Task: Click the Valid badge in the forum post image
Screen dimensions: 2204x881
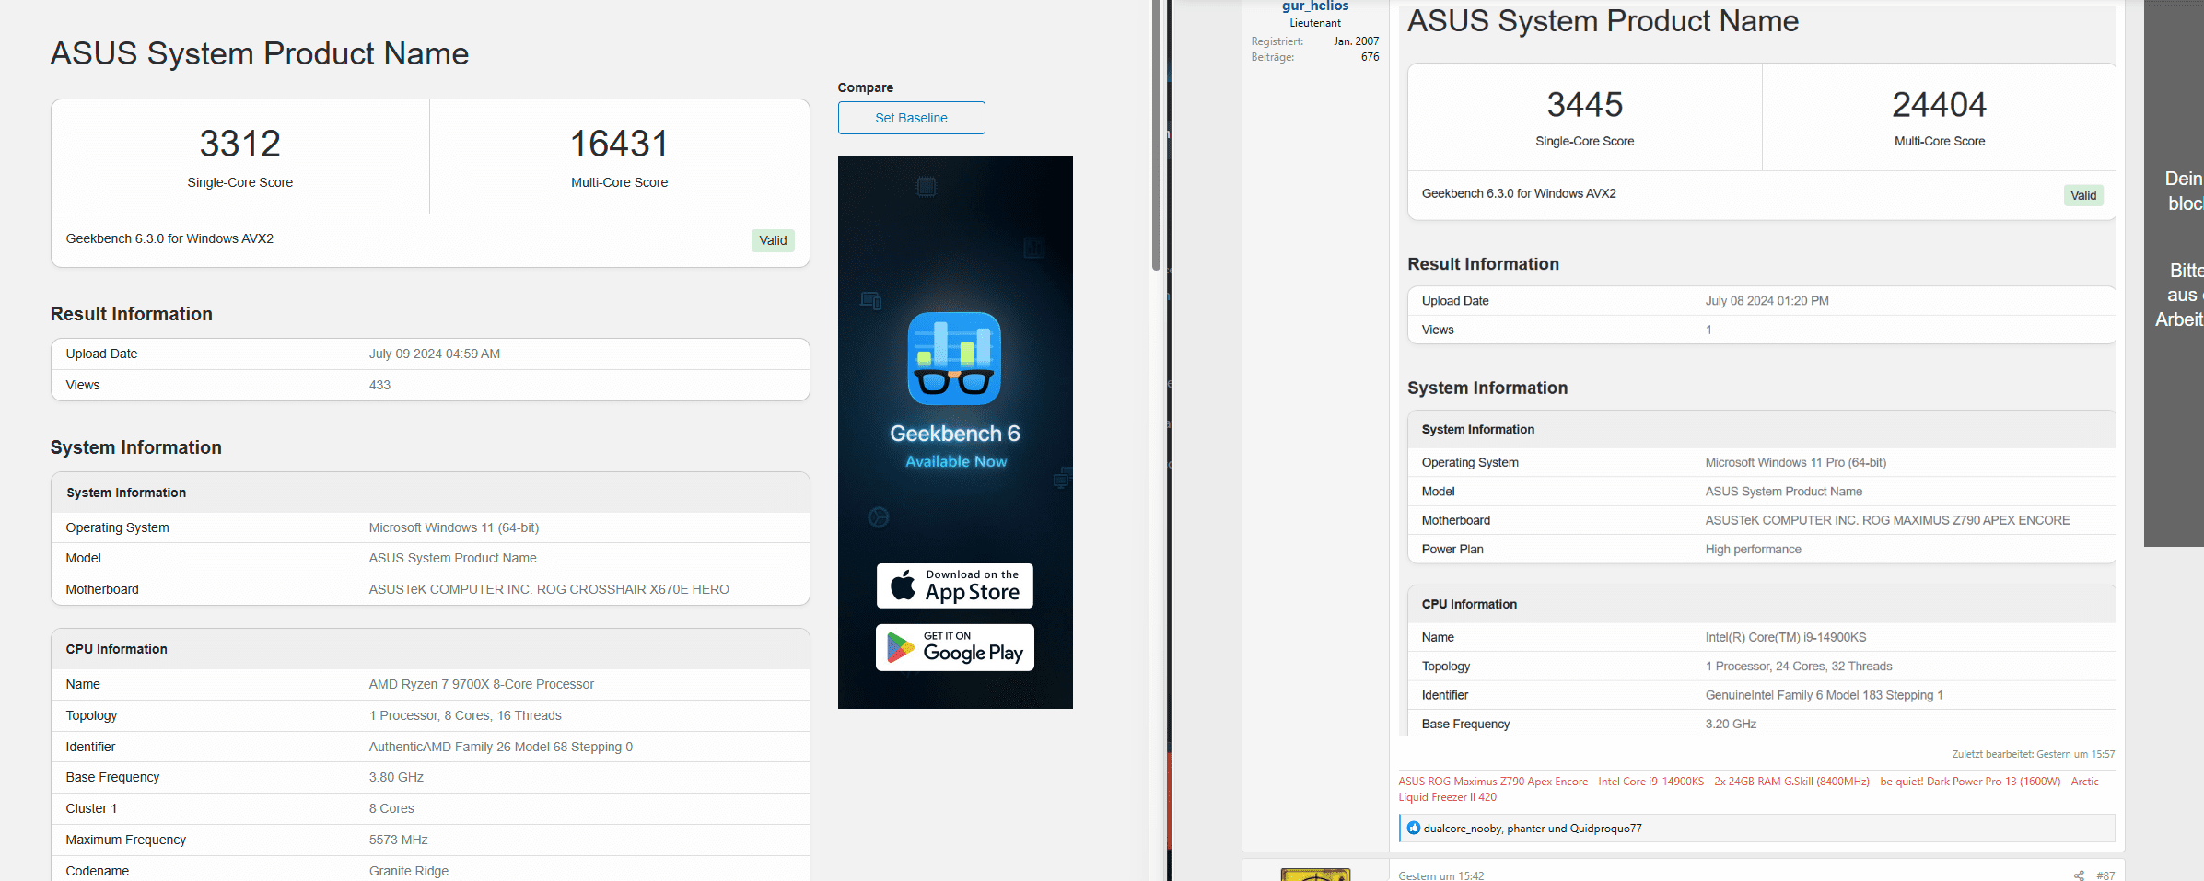Action: click(2083, 195)
